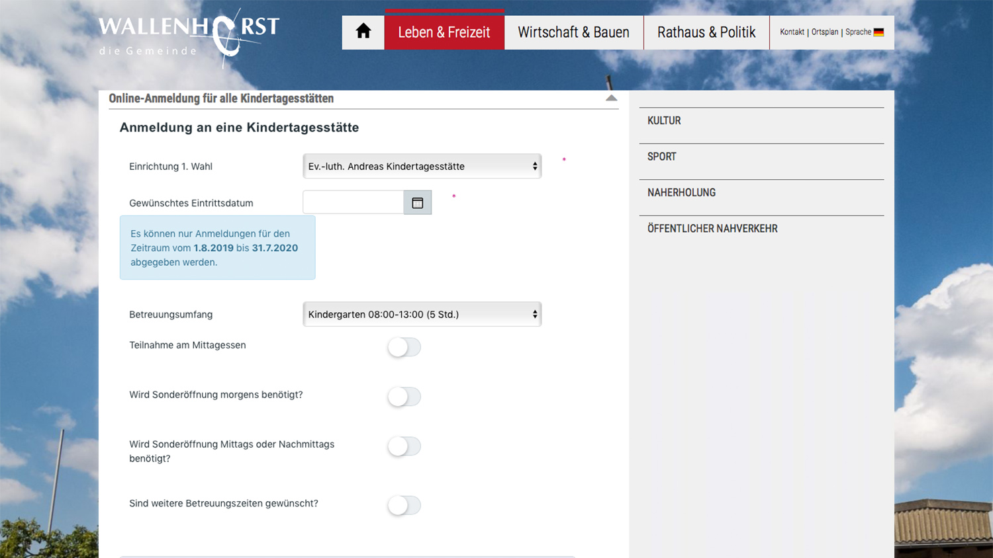993x558 pixels.
Task: Enable weitere Betreuungszeiten switch
Action: click(404, 505)
